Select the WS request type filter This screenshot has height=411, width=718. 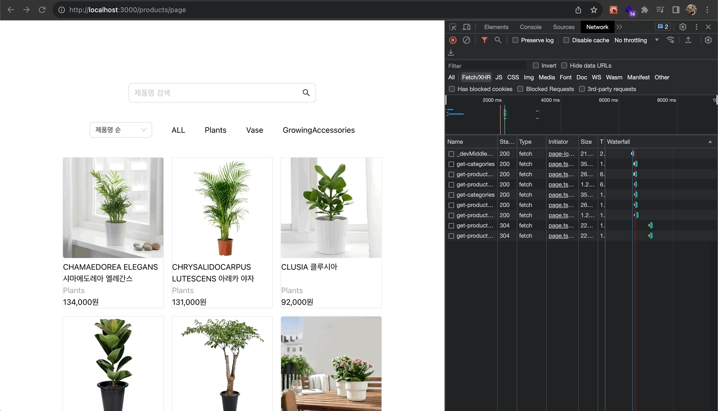pos(596,77)
